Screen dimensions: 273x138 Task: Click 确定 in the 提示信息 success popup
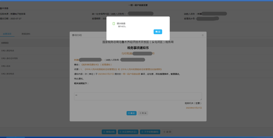coord(158,32)
